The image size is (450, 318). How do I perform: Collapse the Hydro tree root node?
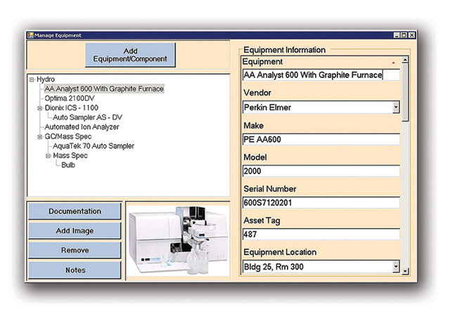coord(32,79)
